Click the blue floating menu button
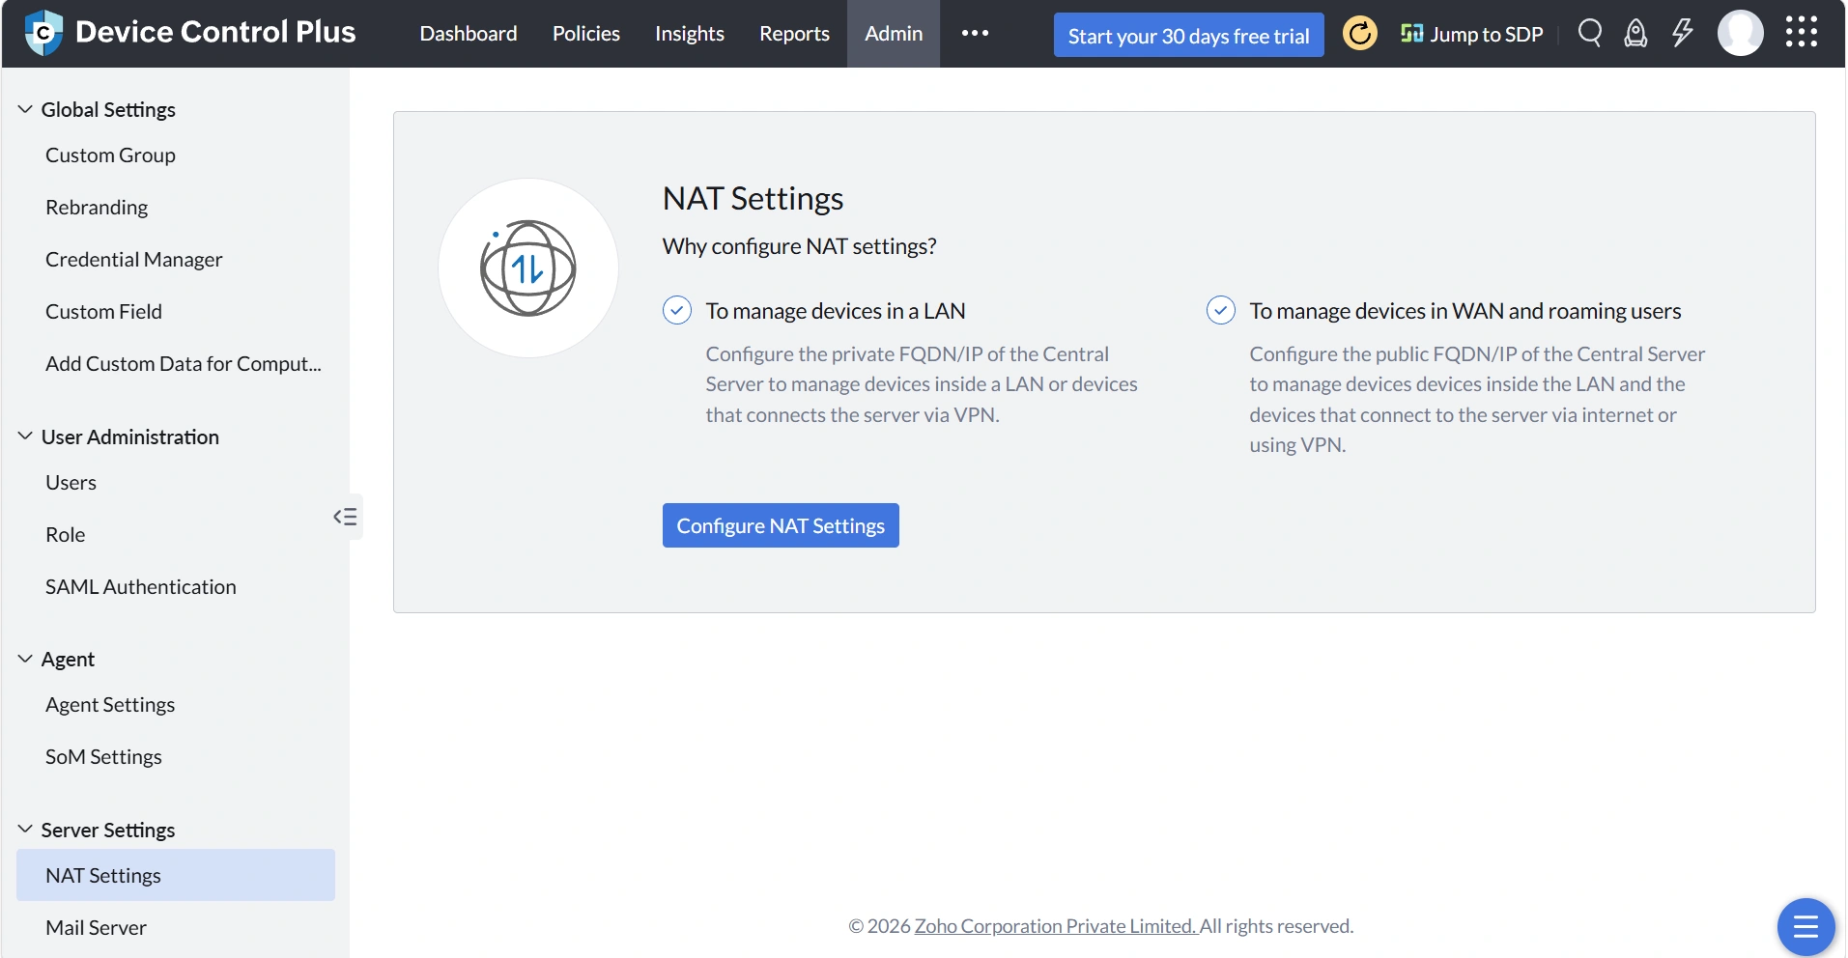The width and height of the screenshot is (1848, 958). [1805, 927]
